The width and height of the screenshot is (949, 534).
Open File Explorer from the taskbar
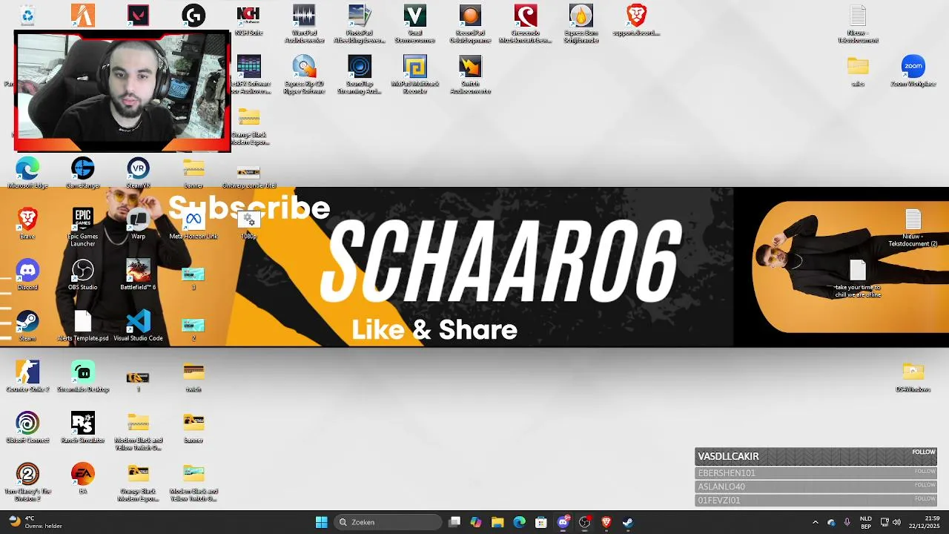tap(497, 522)
